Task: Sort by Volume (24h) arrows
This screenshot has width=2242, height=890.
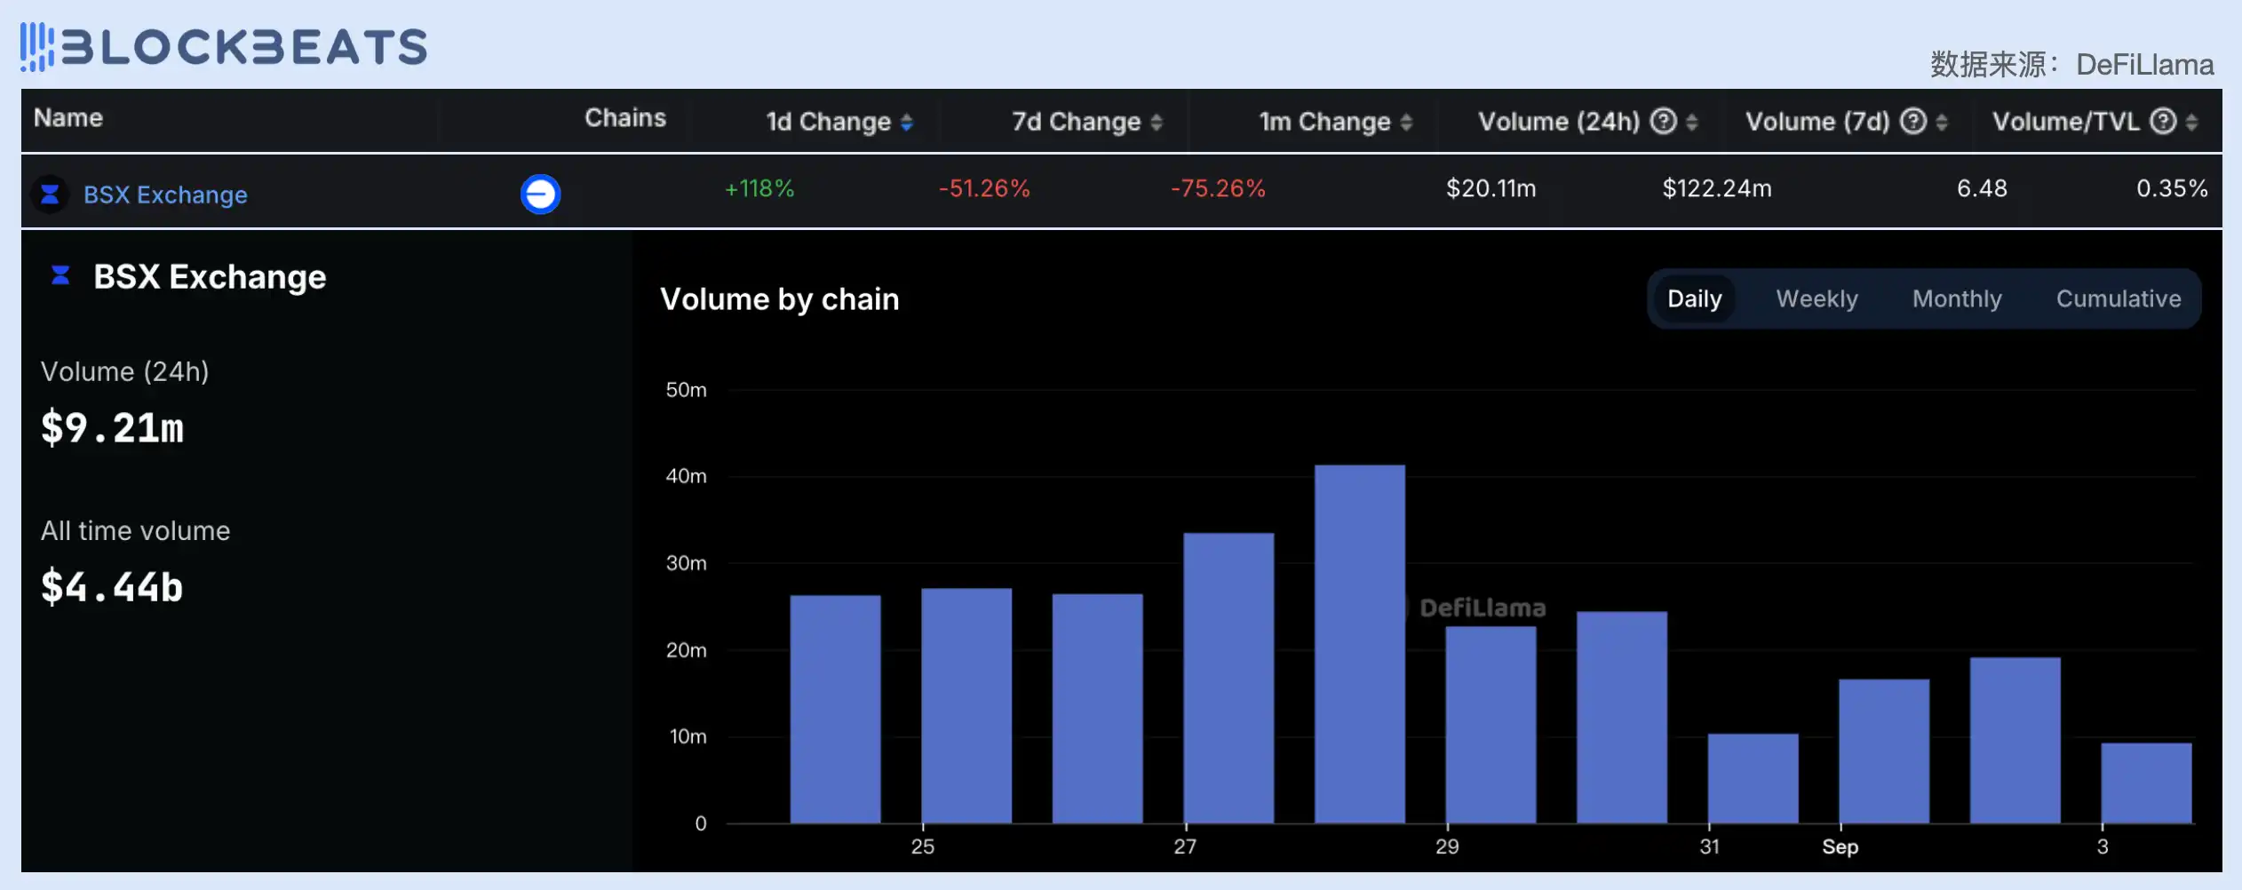Action: pyautogui.click(x=1692, y=122)
